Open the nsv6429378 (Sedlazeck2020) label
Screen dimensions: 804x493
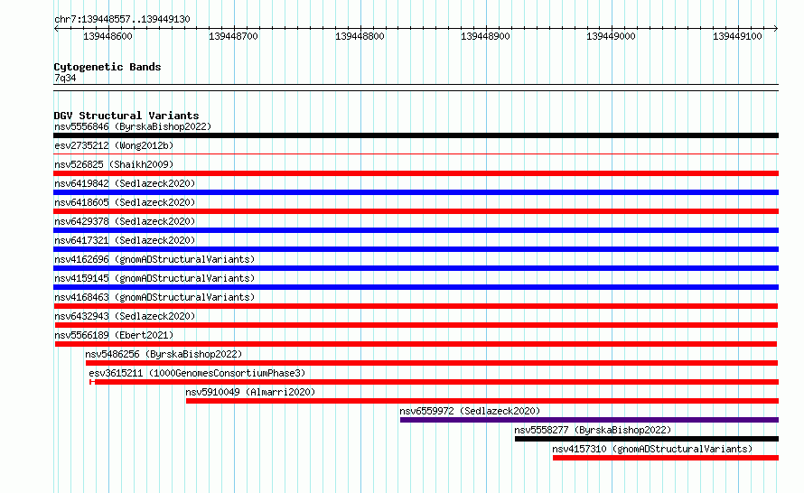coord(125,221)
